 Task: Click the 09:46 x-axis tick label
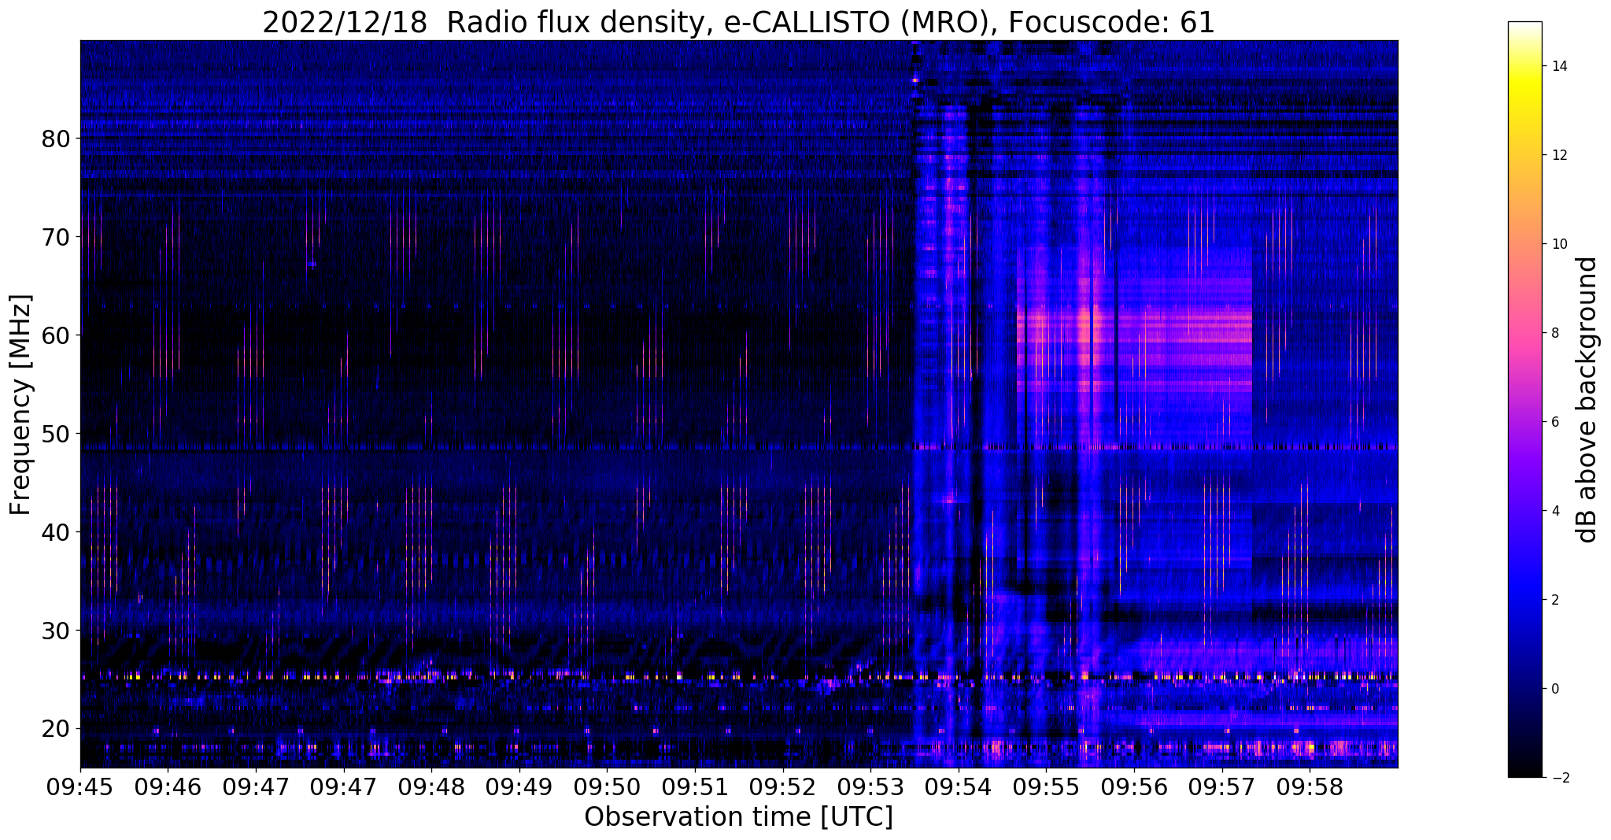pos(168,786)
